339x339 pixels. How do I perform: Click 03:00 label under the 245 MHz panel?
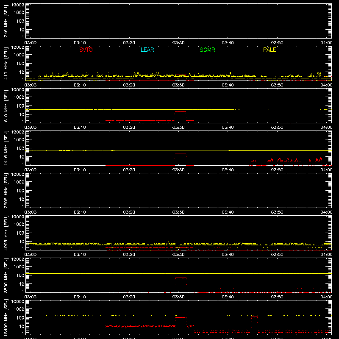30,43
